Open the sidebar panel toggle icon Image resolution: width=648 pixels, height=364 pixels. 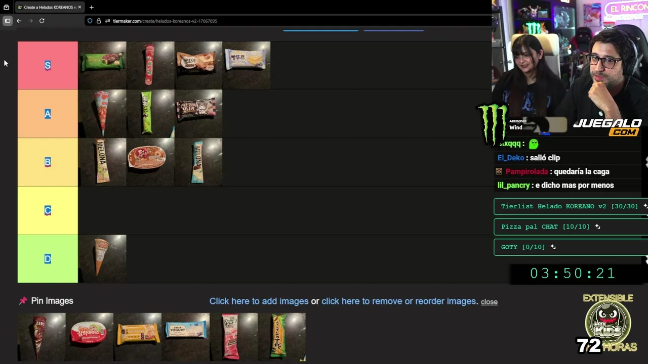(7, 21)
